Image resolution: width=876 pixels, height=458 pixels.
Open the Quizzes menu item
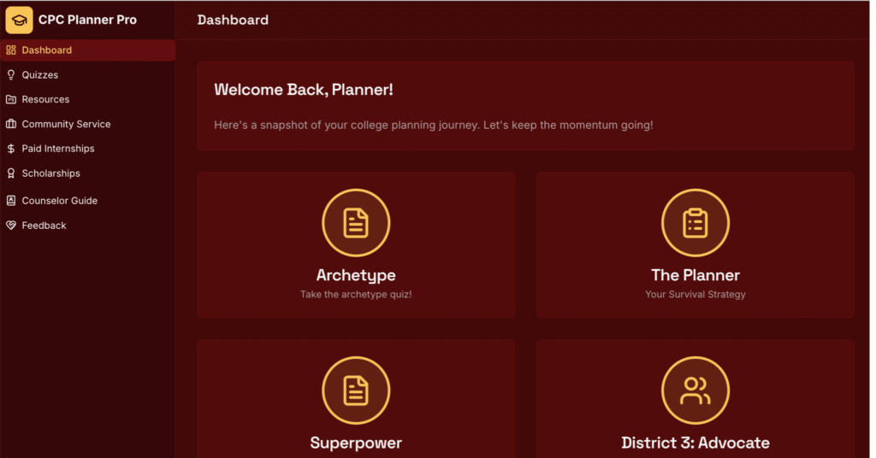click(40, 75)
